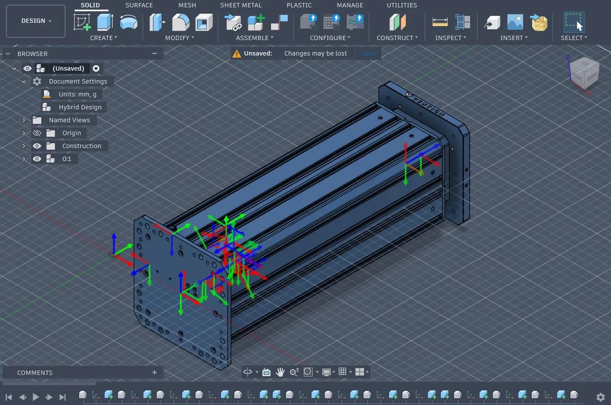Show the hidden Origin folder
The image size is (611, 405).
[x=37, y=133]
